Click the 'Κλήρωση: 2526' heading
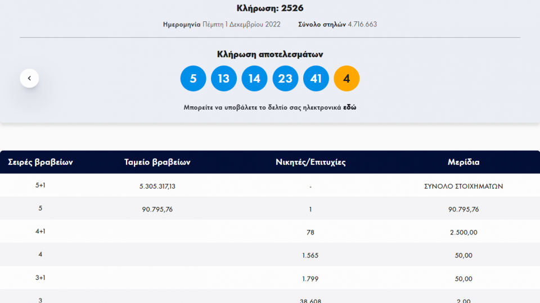This screenshot has height=303, width=540. coord(270,8)
